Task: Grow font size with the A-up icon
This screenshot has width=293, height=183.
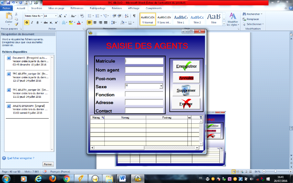Action: (60, 16)
